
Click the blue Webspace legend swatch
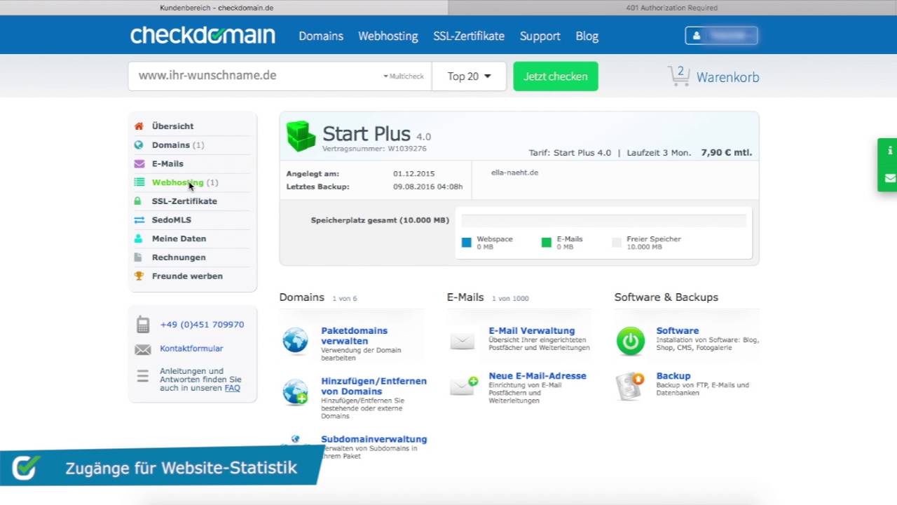[x=467, y=243]
